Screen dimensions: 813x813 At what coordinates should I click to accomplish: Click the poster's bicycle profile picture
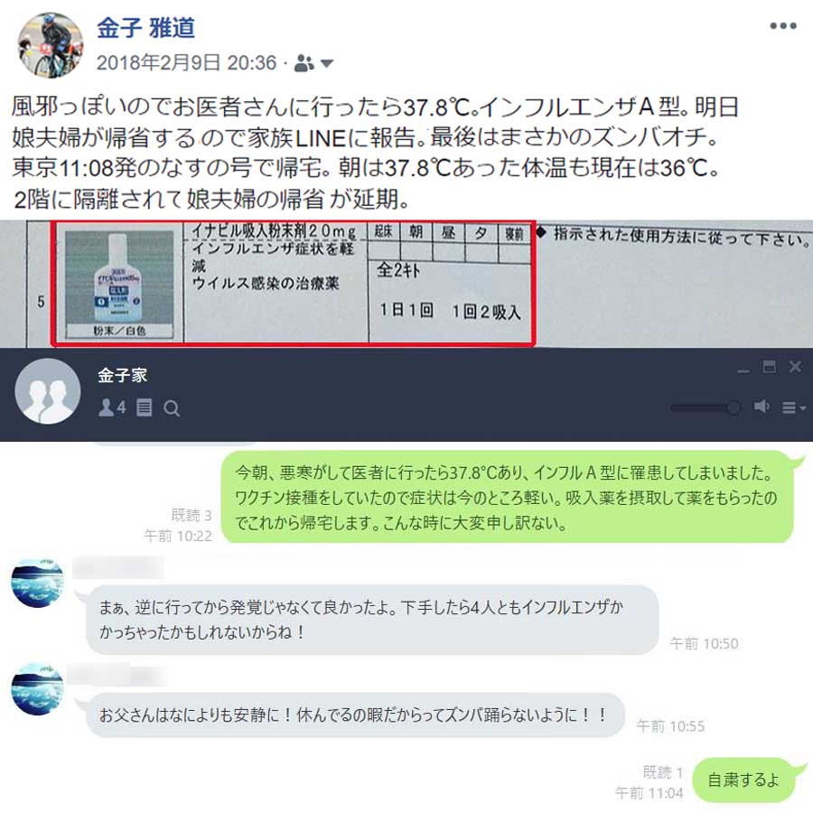(51, 45)
